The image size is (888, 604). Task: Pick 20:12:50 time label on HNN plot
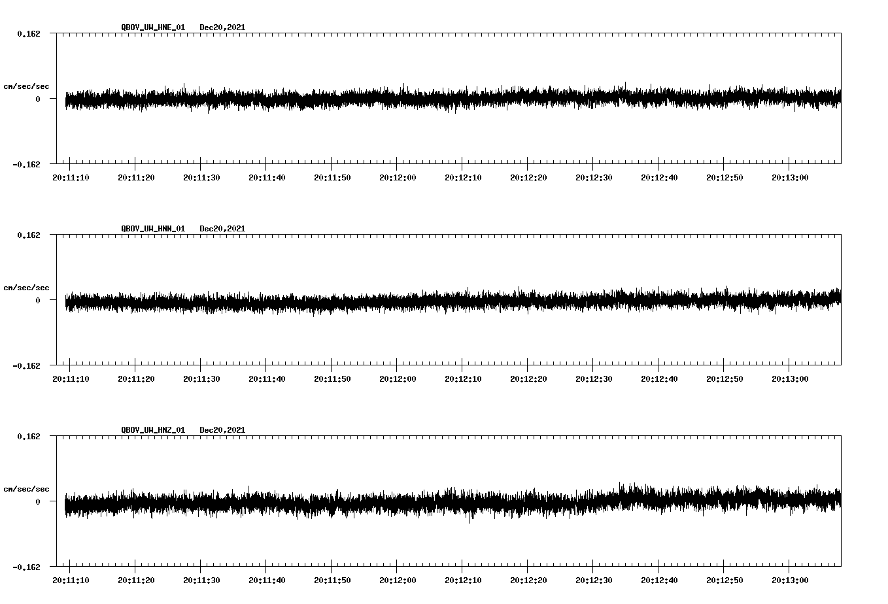point(725,379)
